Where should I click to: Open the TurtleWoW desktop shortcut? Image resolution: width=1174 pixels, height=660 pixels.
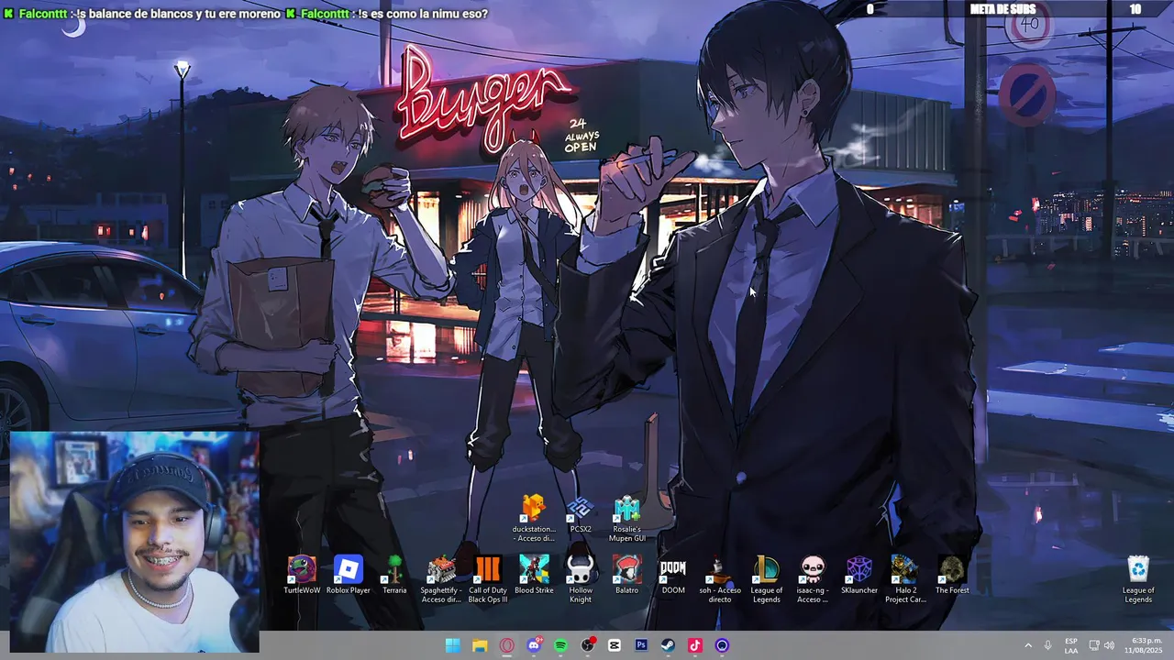(302, 576)
